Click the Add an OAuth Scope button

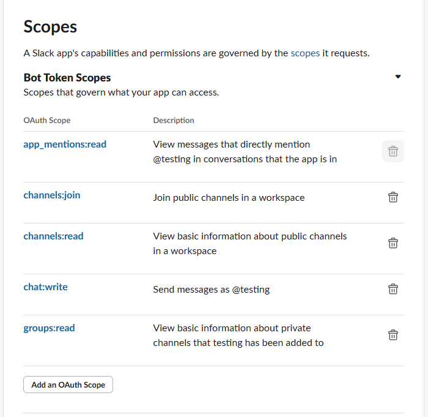[68, 385]
